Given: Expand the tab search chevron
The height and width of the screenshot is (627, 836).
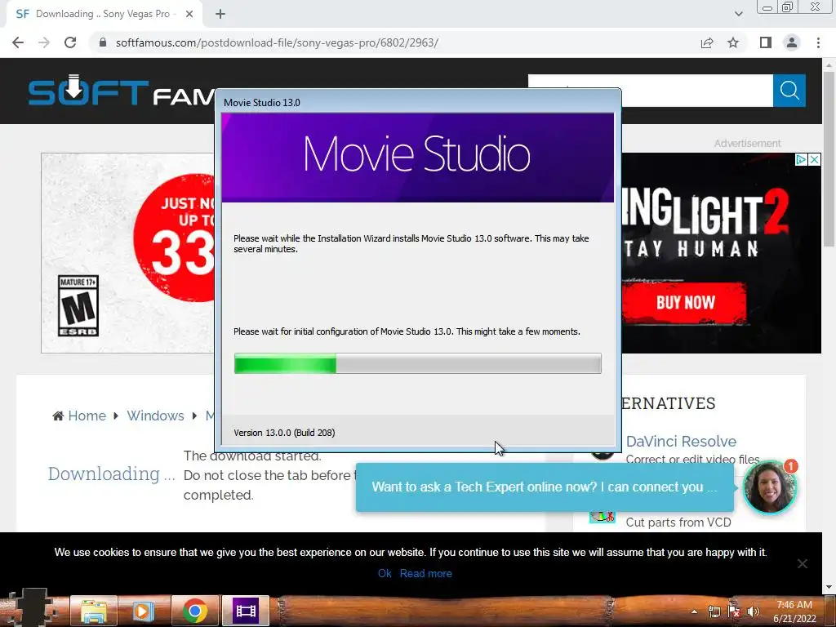Looking at the screenshot, I should point(738,14).
